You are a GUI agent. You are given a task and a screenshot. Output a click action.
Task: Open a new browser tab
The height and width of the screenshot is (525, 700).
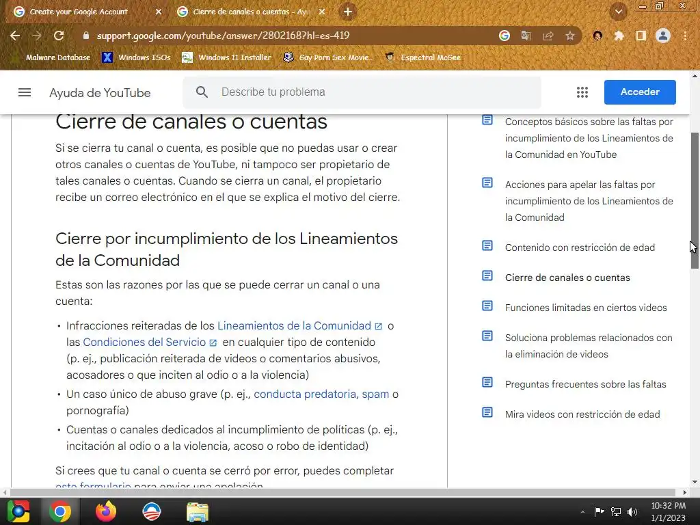click(x=348, y=12)
